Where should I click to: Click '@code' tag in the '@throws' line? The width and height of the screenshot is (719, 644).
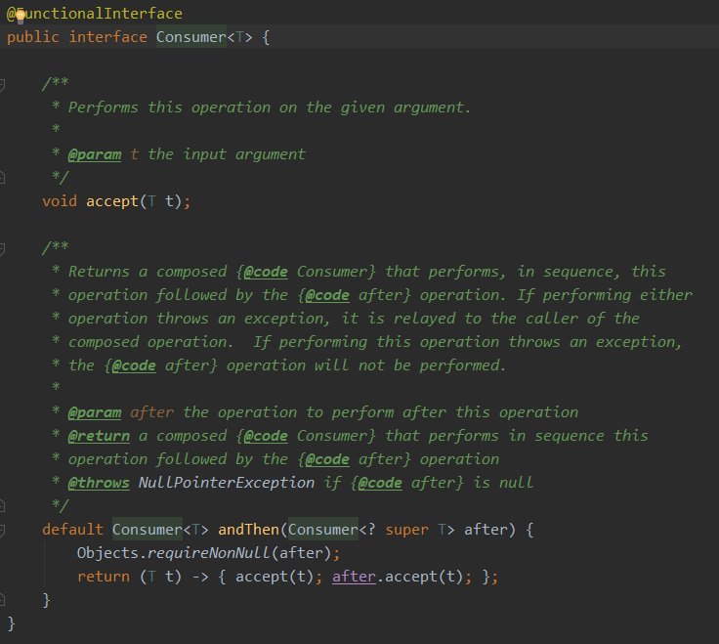coord(380,483)
